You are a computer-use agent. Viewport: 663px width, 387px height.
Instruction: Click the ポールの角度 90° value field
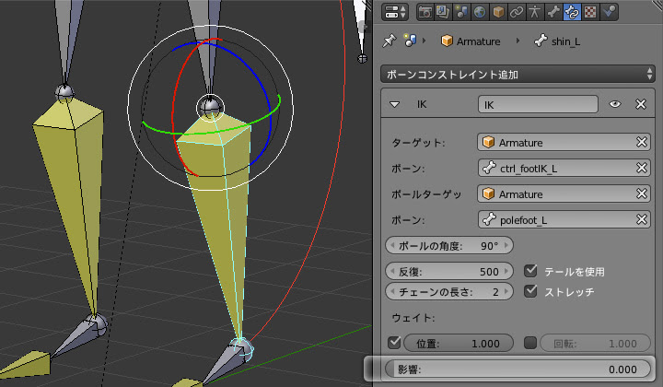pos(449,246)
